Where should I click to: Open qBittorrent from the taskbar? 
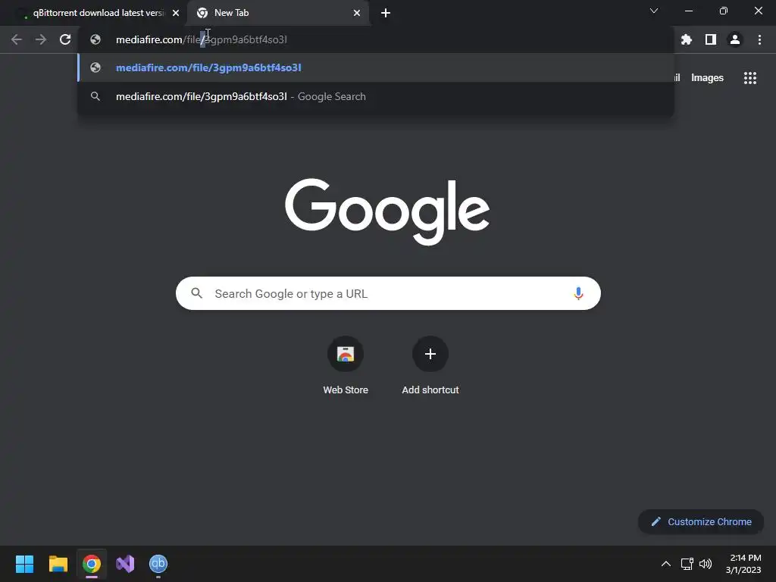158,564
